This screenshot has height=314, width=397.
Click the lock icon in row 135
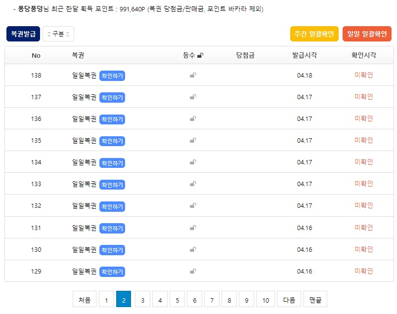click(x=193, y=140)
